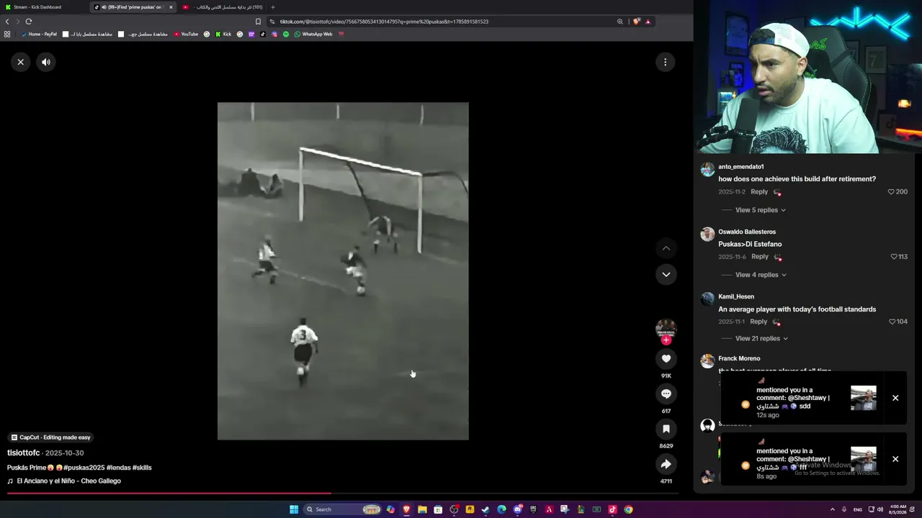The image size is (922, 518).
Task: Open a new browser tab
Action: tap(273, 7)
